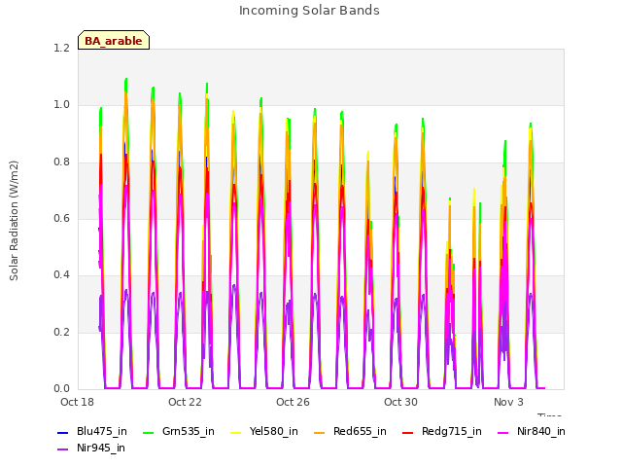Screen dimensions: 622x467
Task: Toggle Nir840_in legend entry
Action: click(532, 432)
